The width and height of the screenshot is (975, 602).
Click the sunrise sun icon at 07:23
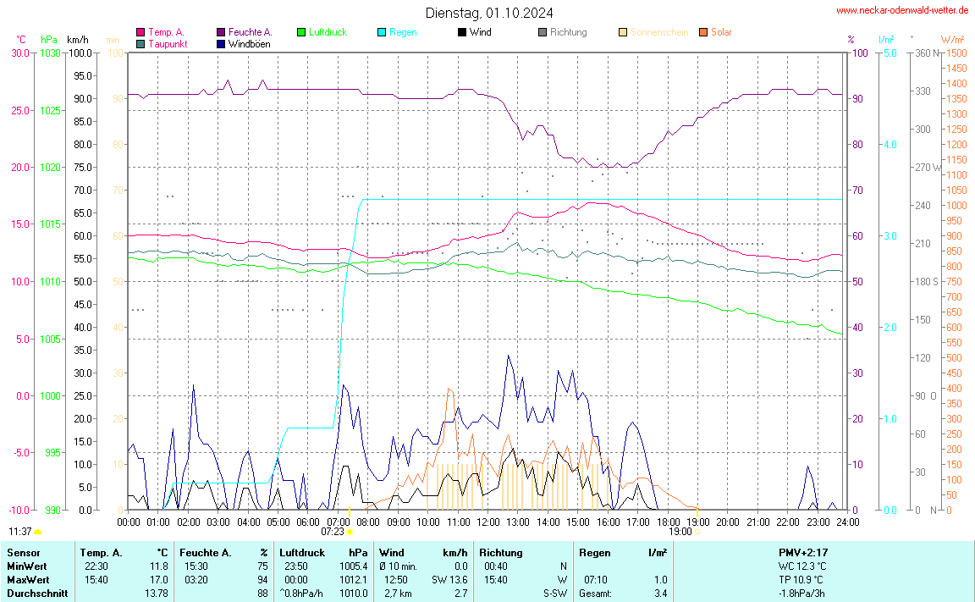pyautogui.click(x=350, y=532)
